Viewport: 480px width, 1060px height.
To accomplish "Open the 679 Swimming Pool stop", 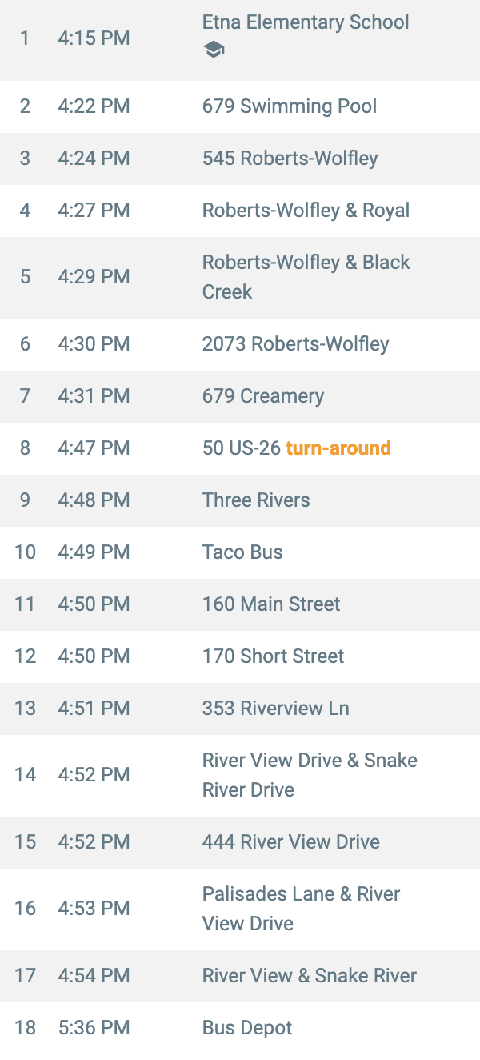I will coord(240,106).
